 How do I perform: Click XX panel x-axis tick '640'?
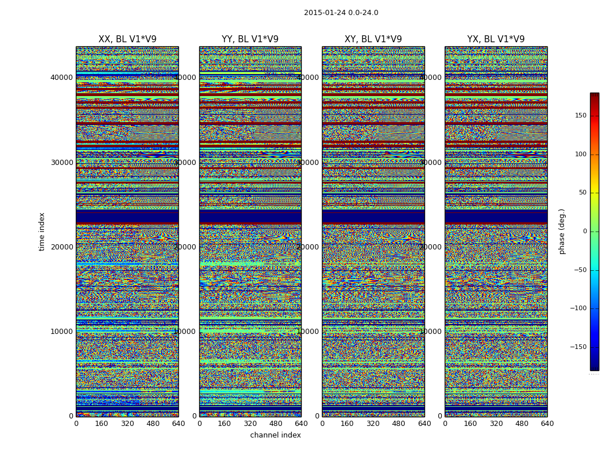(178, 424)
